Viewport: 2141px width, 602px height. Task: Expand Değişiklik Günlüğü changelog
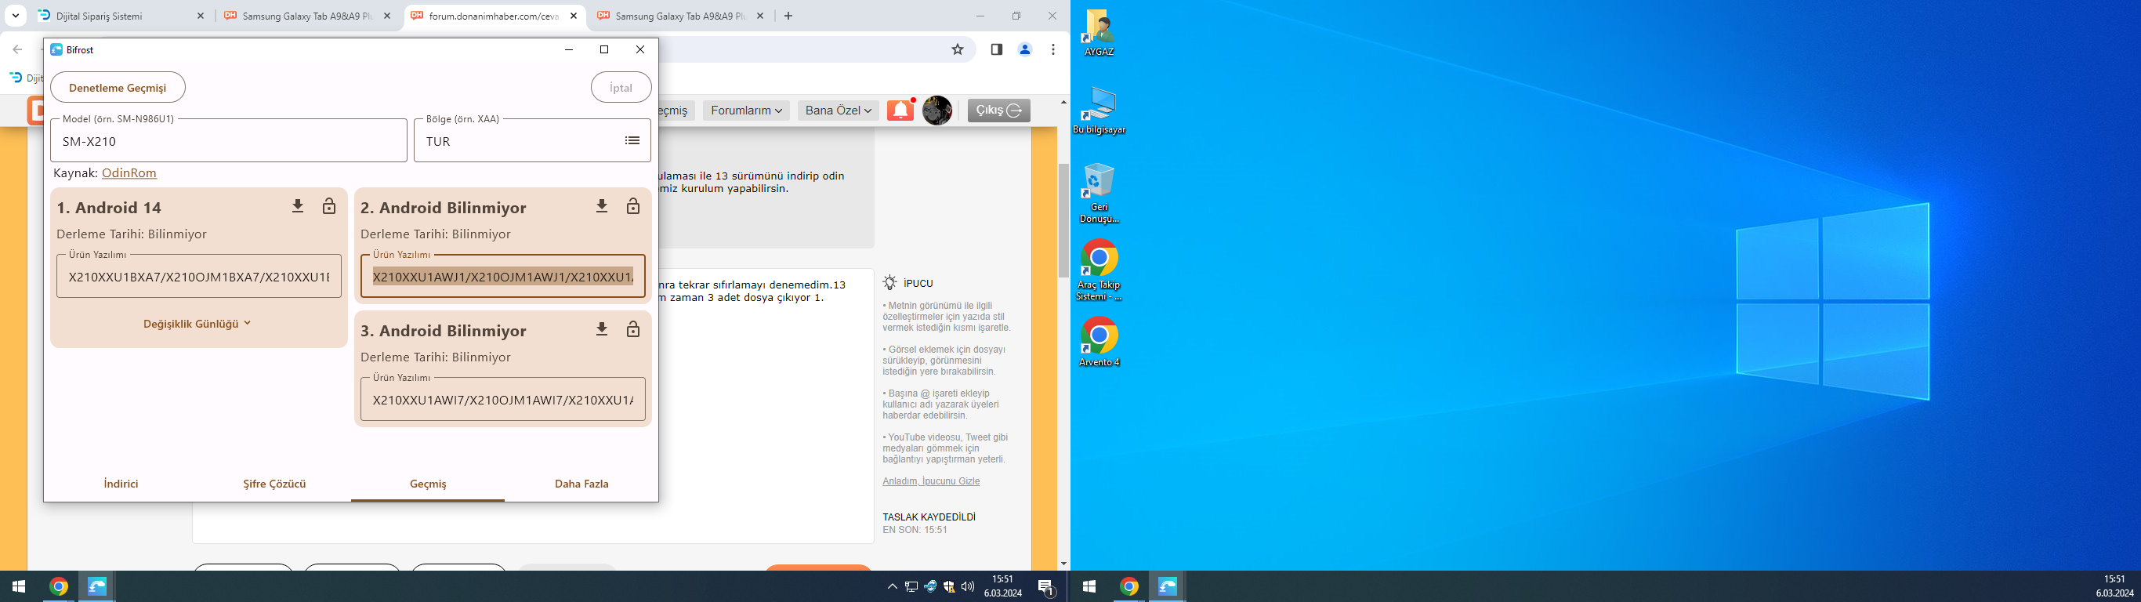(x=197, y=324)
